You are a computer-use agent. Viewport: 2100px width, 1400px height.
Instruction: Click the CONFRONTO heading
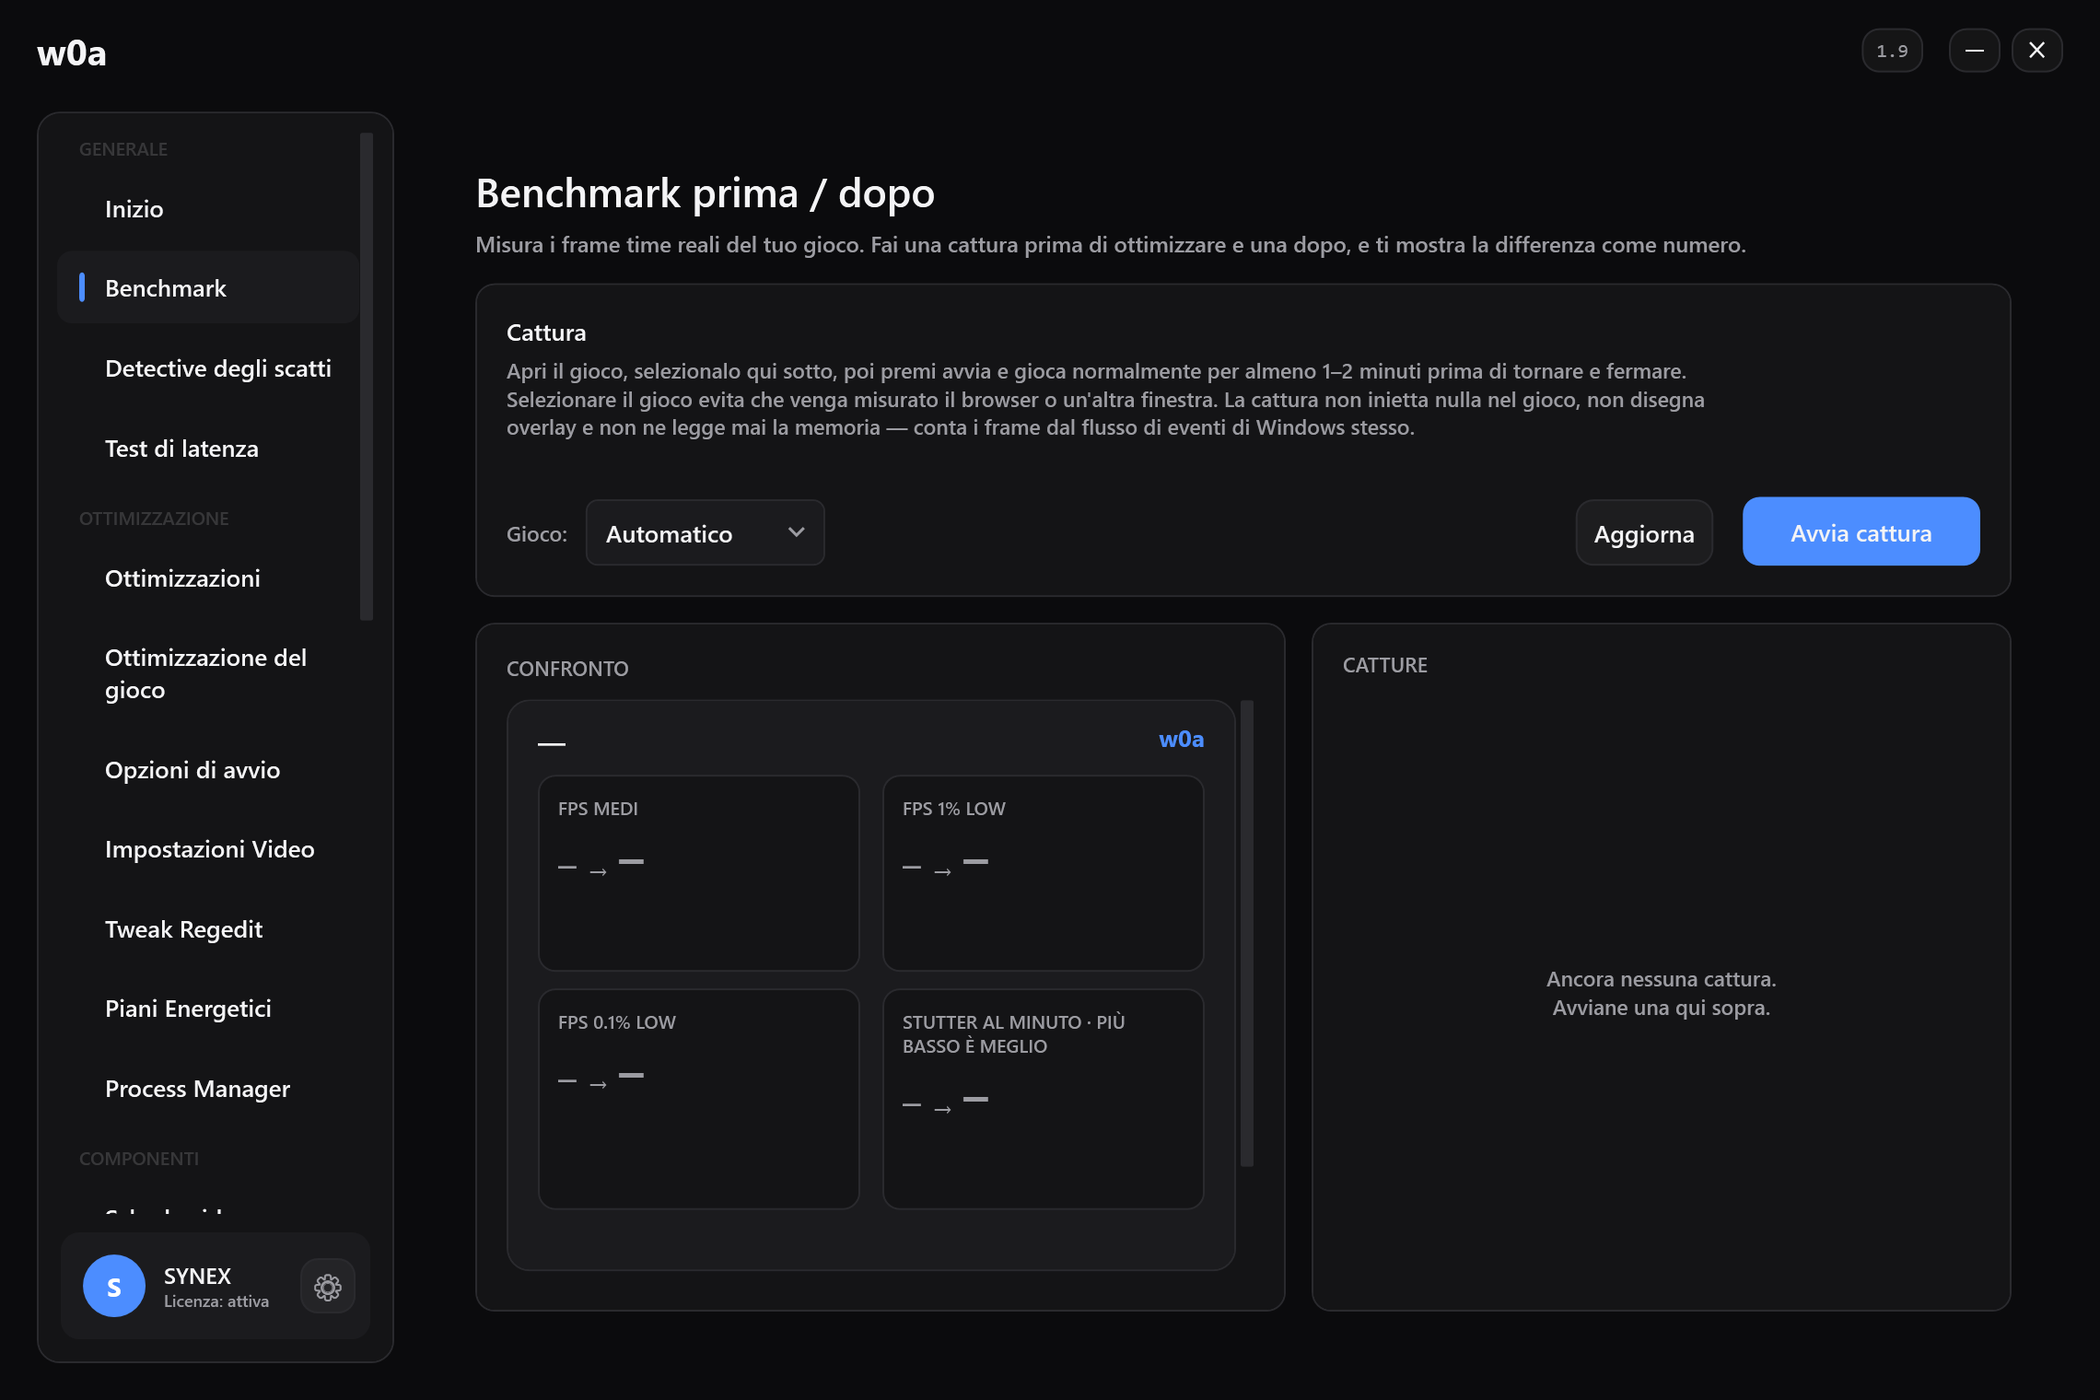pos(567,669)
